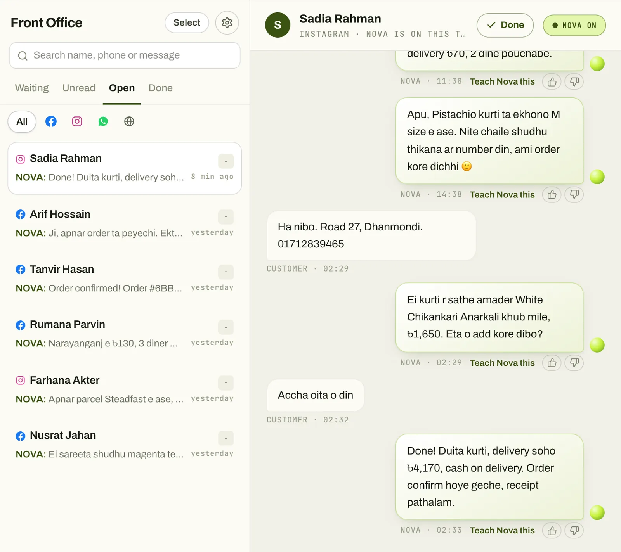Click Sadia Rahman's avatar in chat header
The image size is (621, 552).
coord(278,25)
